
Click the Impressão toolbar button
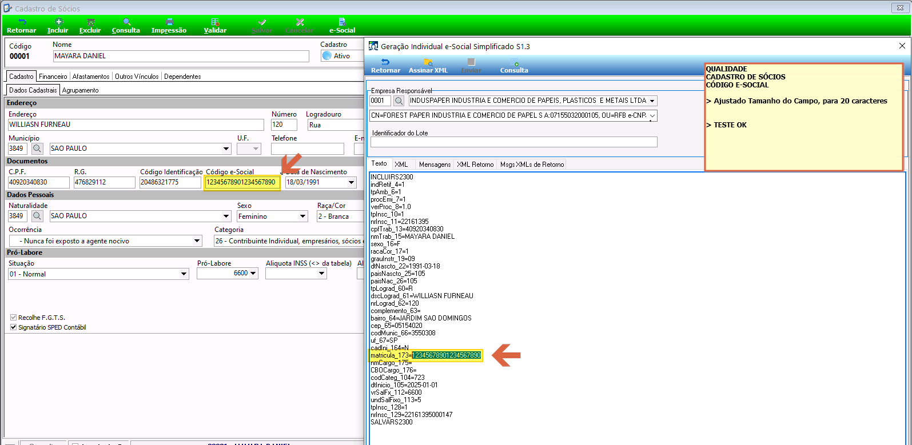(169, 26)
